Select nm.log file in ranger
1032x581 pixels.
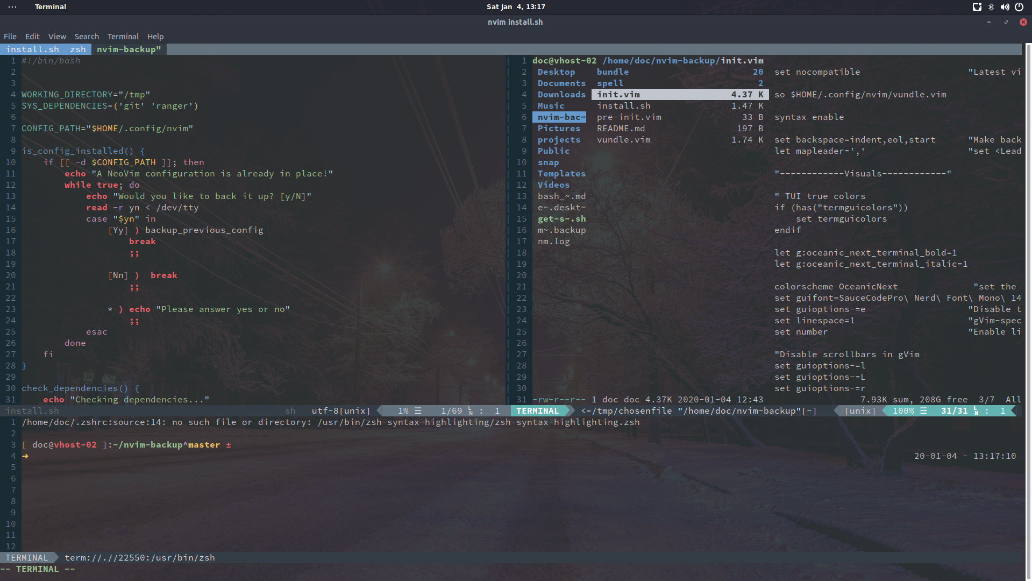[x=553, y=242]
